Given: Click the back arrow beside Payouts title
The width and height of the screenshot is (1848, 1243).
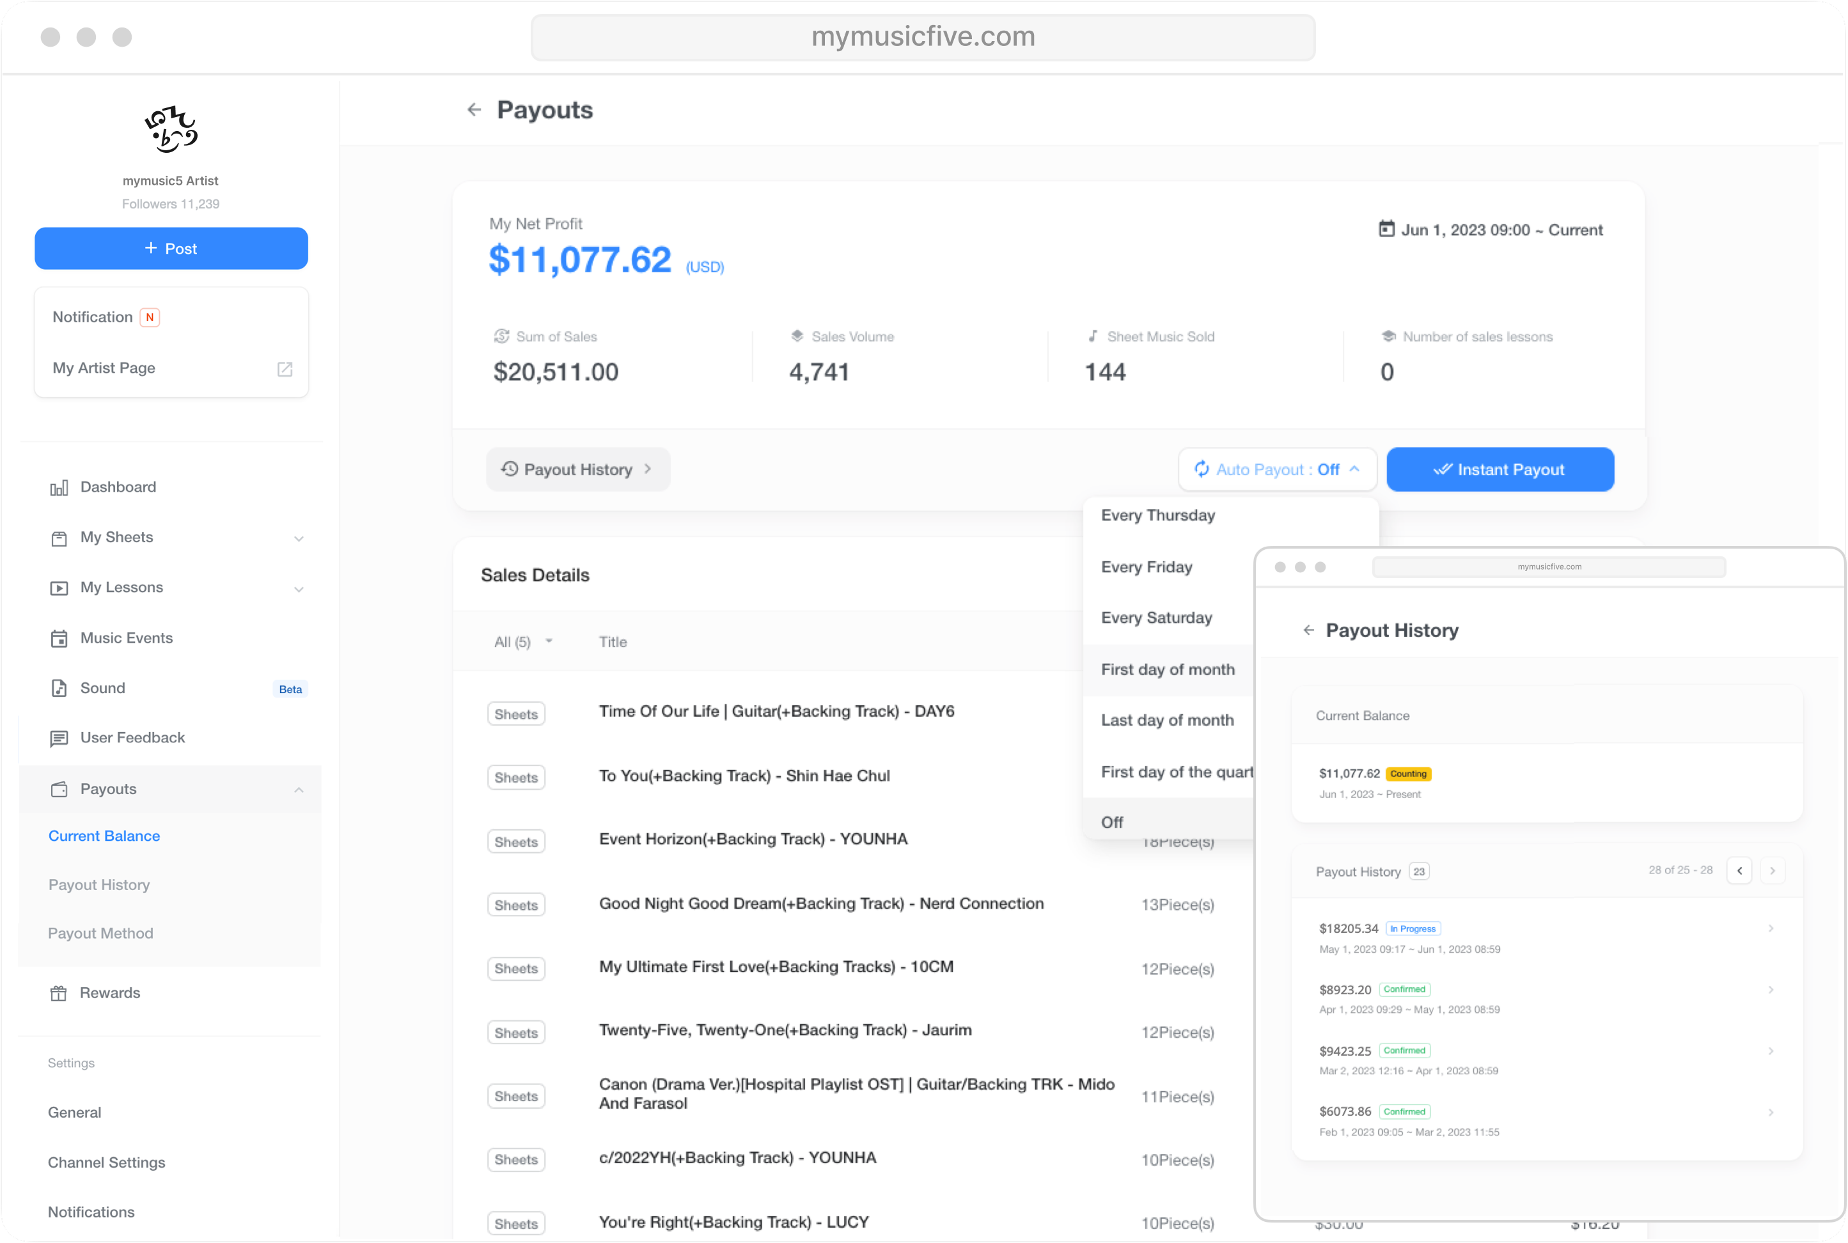Looking at the screenshot, I should pyautogui.click(x=474, y=109).
